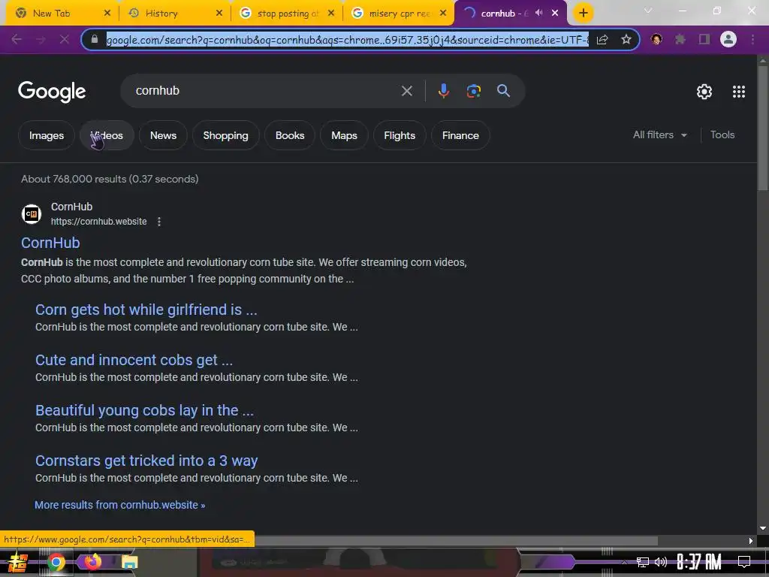This screenshot has width=769, height=577.
Task: Go to the Google logo homepage
Action: 52,91
